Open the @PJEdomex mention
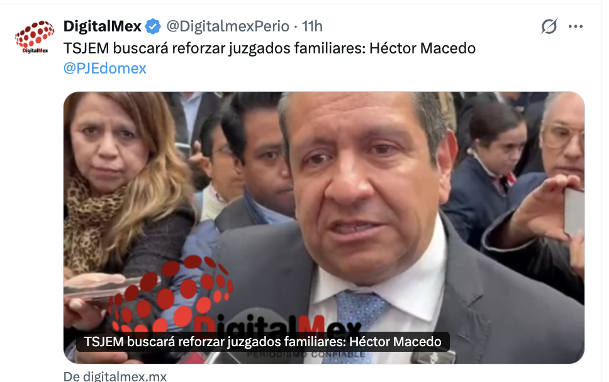 click(105, 68)
